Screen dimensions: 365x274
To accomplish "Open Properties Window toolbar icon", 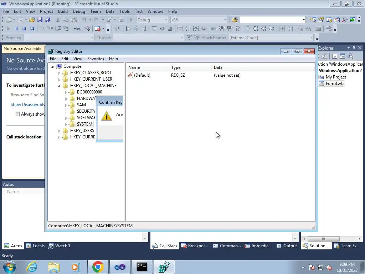I will 321,20.
